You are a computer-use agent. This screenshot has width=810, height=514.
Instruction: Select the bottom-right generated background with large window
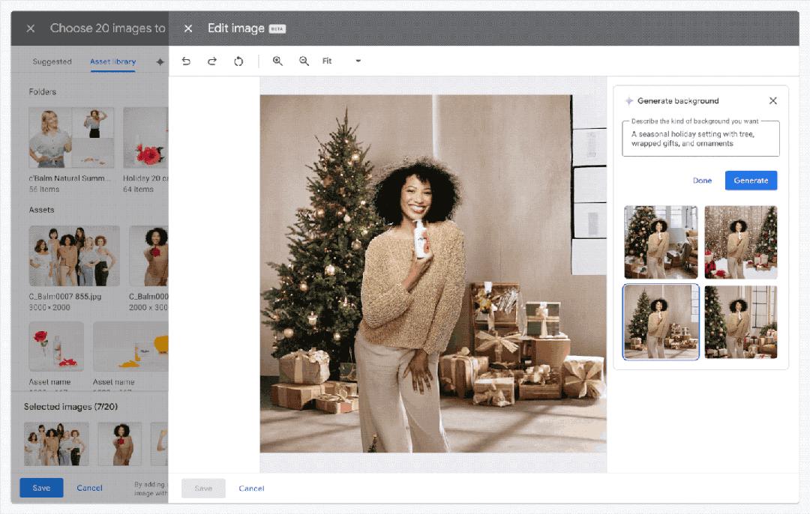(x=741, y=321)
